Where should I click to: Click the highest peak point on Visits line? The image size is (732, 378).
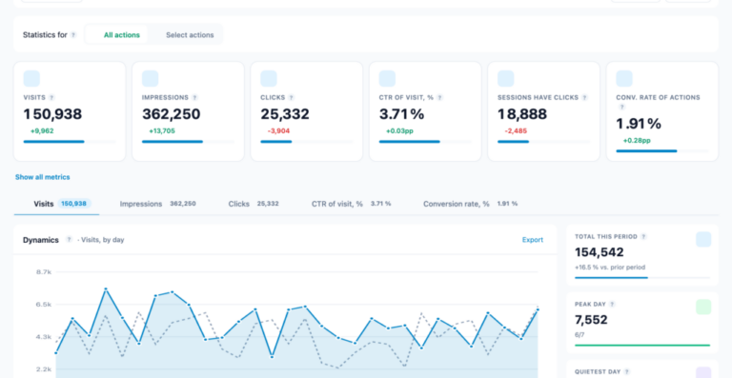106,289
